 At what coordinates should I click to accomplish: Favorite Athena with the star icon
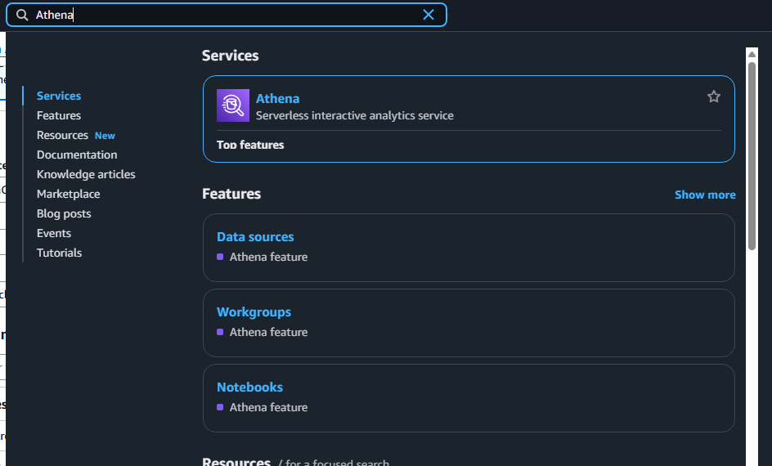[x=713, y=96]
